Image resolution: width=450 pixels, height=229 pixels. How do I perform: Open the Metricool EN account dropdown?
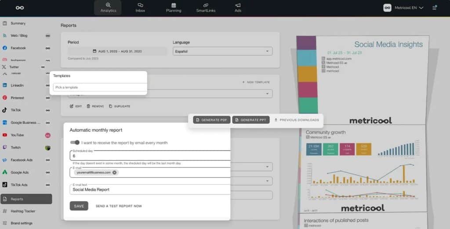(x=403, y=7)
